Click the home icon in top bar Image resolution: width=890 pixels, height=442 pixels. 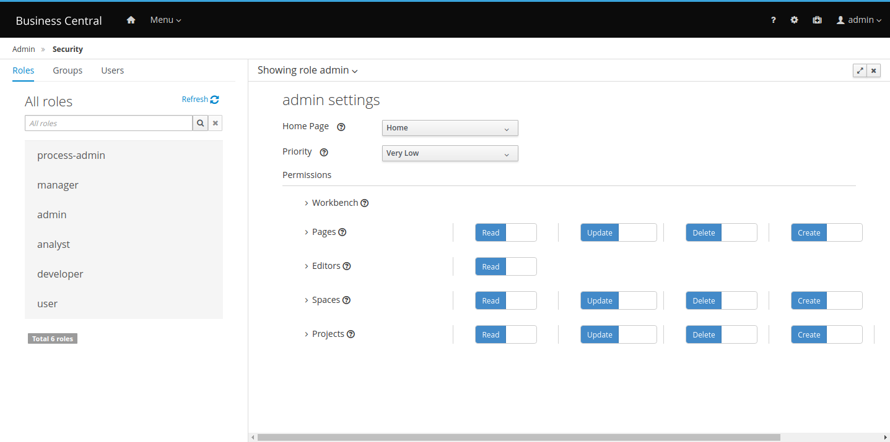[x=131, y=20]
